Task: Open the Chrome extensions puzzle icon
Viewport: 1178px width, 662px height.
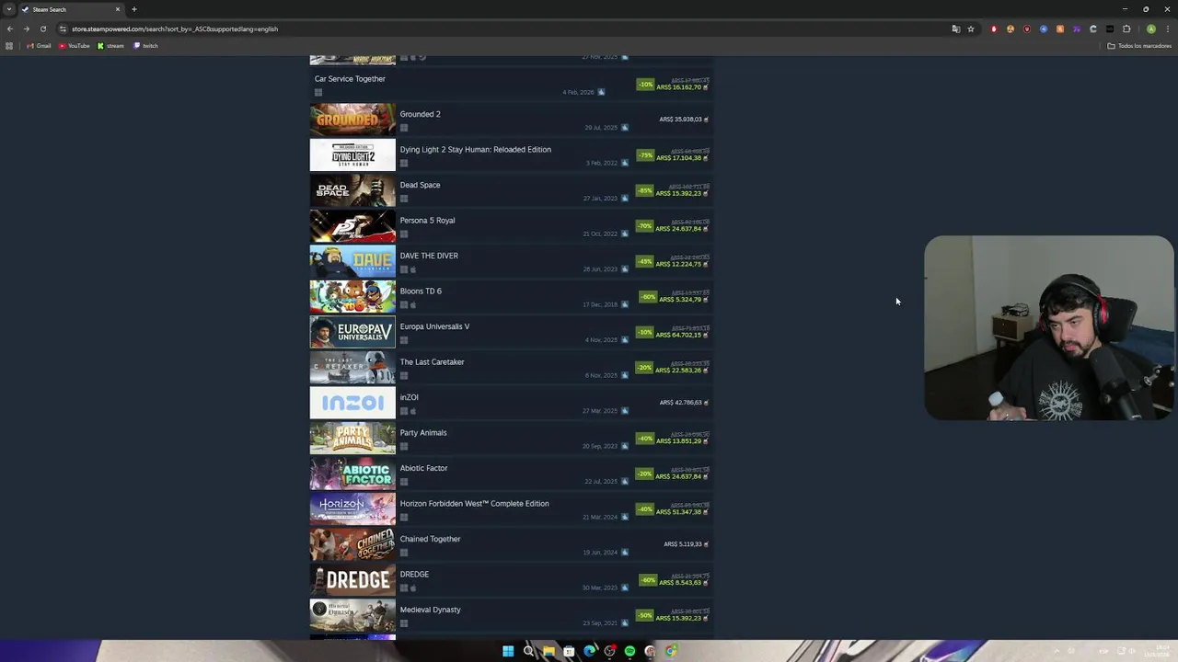Action: [1126, 29]
